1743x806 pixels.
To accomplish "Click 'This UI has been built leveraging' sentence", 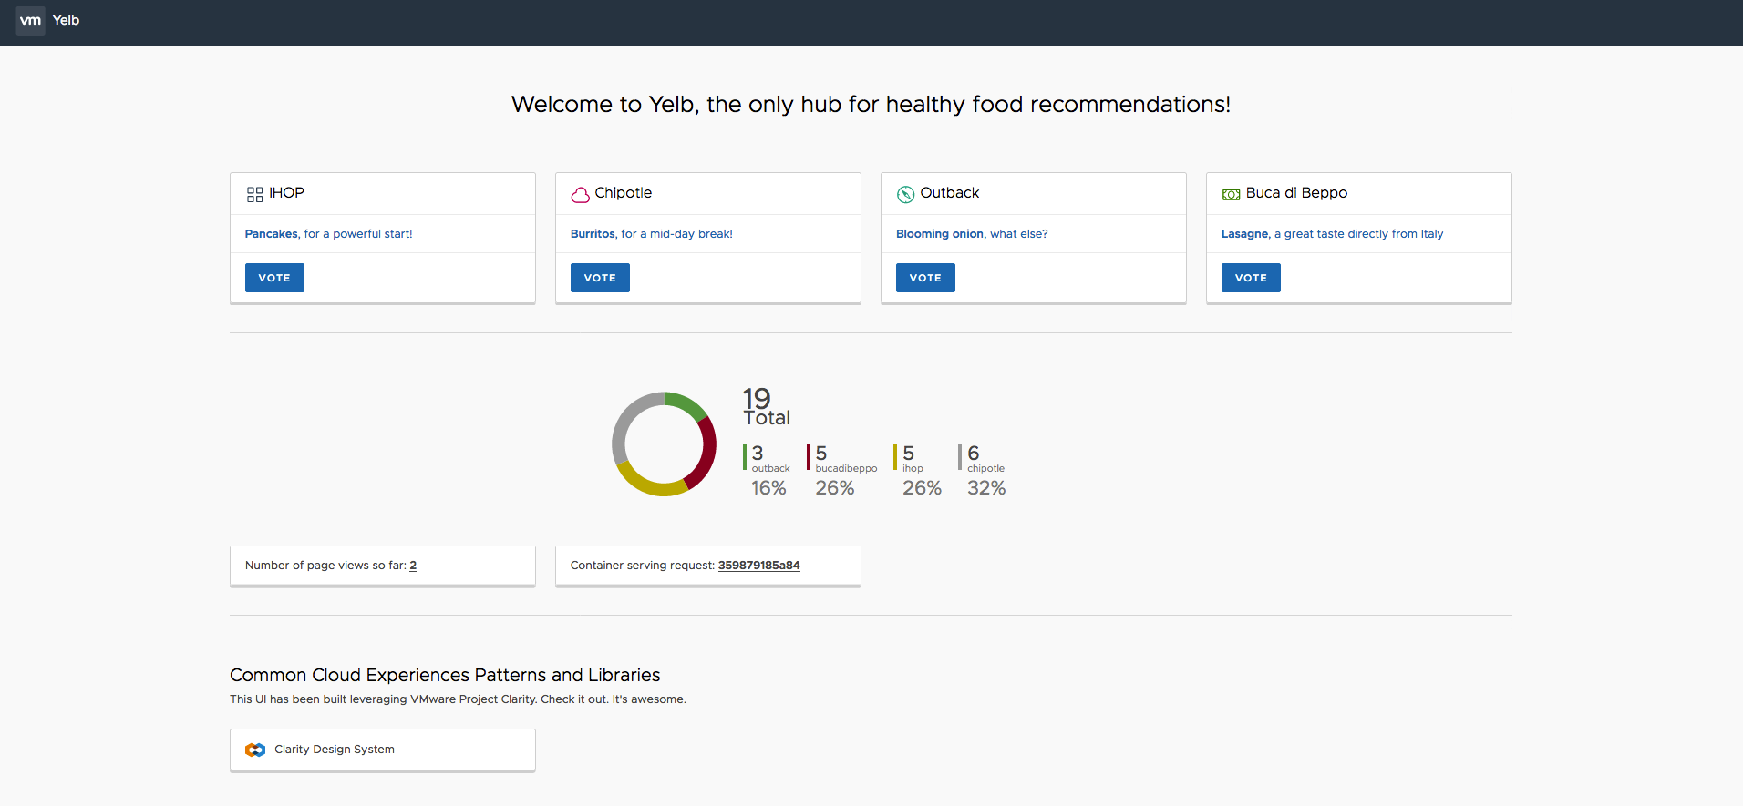I will click(x=458, y=699).
